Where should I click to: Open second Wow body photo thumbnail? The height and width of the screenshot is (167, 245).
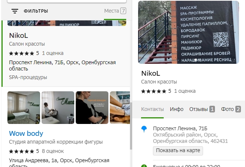pyautogui.click(x=58, y=108)
